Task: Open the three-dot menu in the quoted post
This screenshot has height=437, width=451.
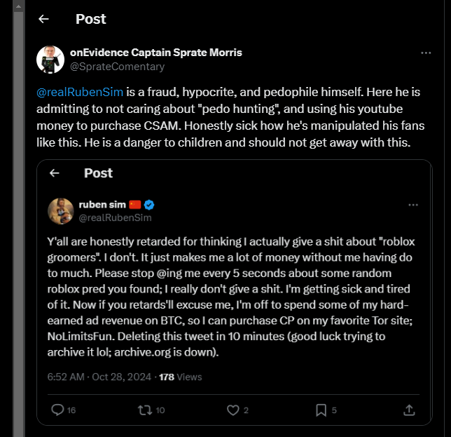Action: pos(413,205)
